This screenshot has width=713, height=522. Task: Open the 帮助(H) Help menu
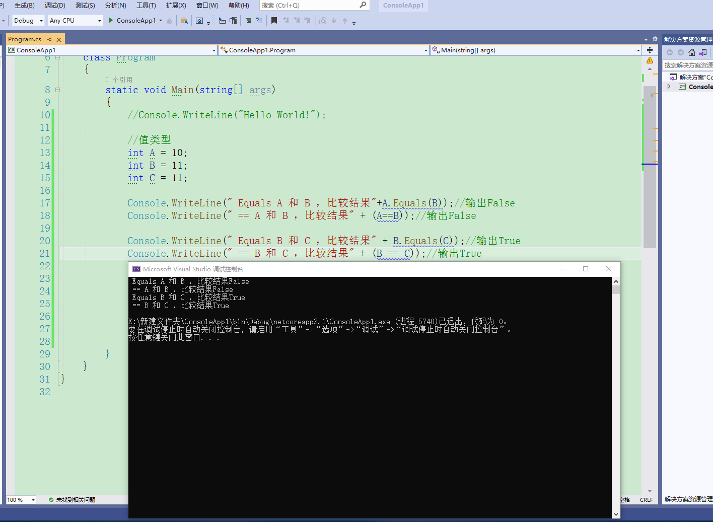click(239, 6)
